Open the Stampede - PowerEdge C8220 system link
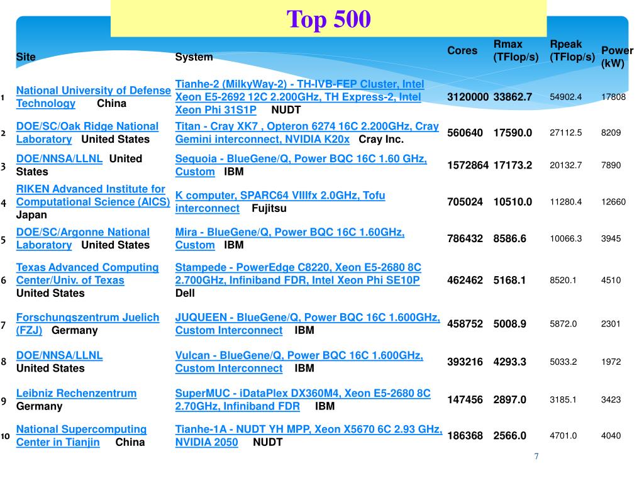This screenshot has height=483, width=644. point(298,274)
